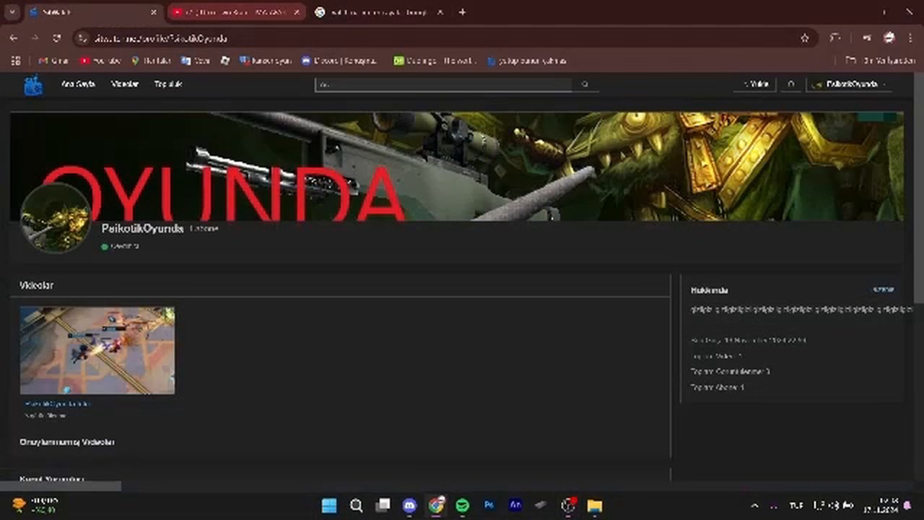This screenshot has height=520, width=924.
Task: Launch Spotify from the taskbar
Action: (462, 506)
